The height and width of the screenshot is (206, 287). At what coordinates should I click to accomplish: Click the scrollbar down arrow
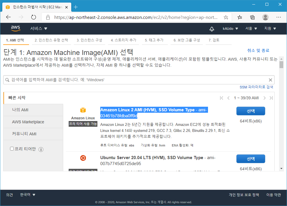click(x=281, y=169)
